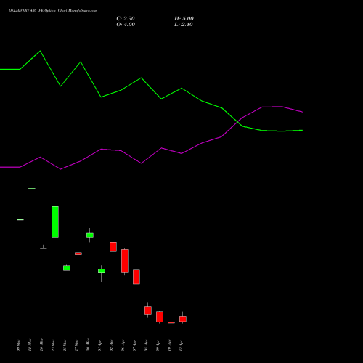
Task: Click the '25 Mar' date axis label
Action: 65,346
